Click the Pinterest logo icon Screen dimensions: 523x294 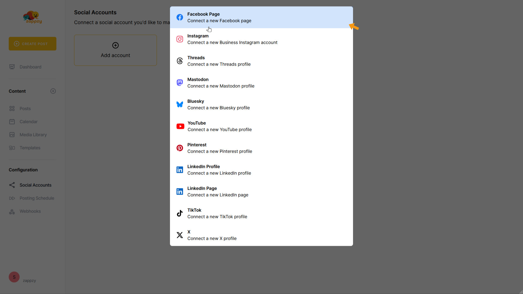180,148
